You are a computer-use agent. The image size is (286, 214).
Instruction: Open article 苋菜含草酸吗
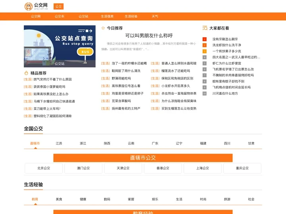coord(121,101)
